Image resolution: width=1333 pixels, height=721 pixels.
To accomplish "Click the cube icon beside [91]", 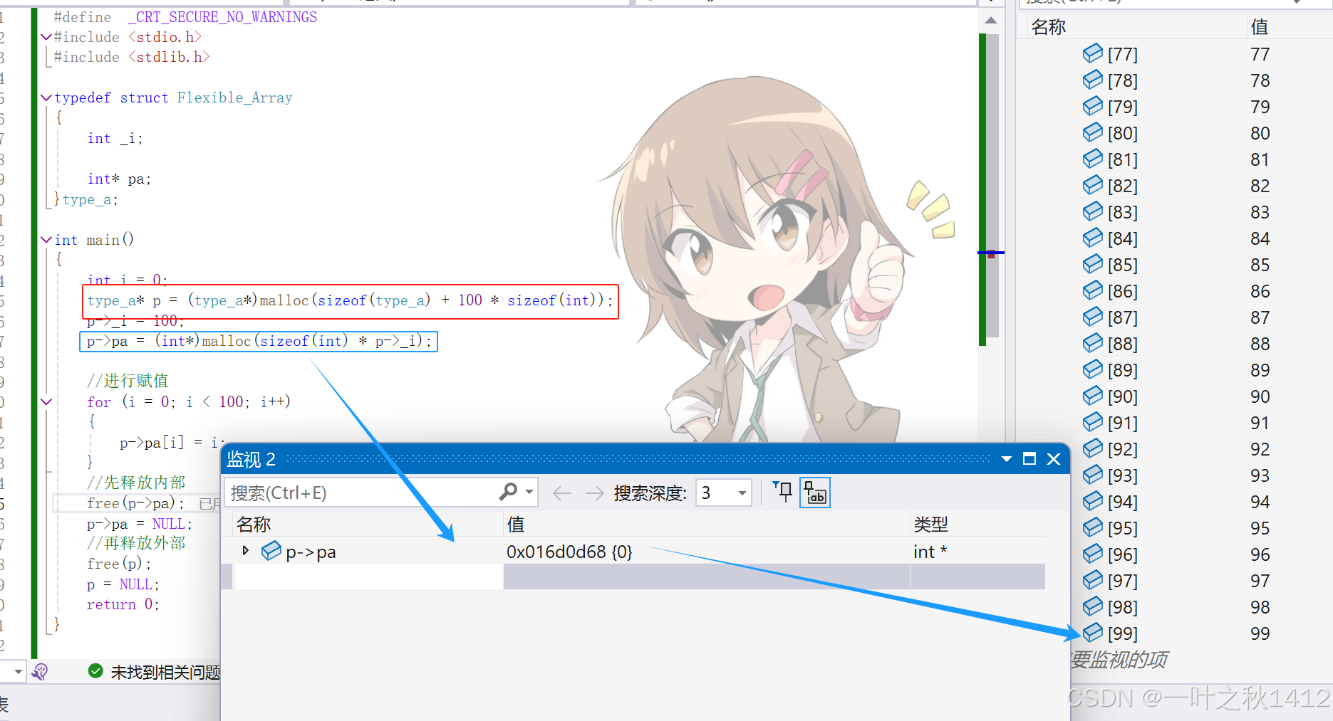I will 1092,422.
